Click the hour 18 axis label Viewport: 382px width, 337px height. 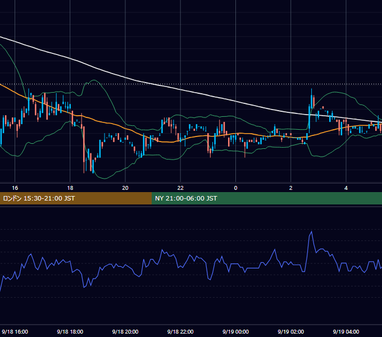[70, 188]
